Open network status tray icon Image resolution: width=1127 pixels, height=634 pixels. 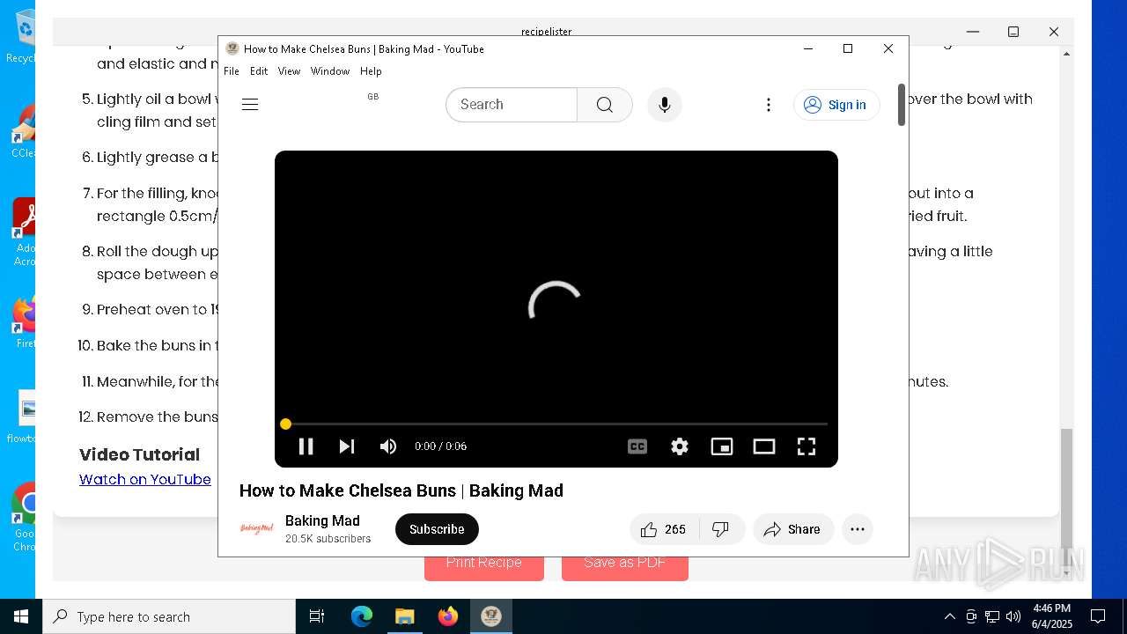click(x=992, y=616)
